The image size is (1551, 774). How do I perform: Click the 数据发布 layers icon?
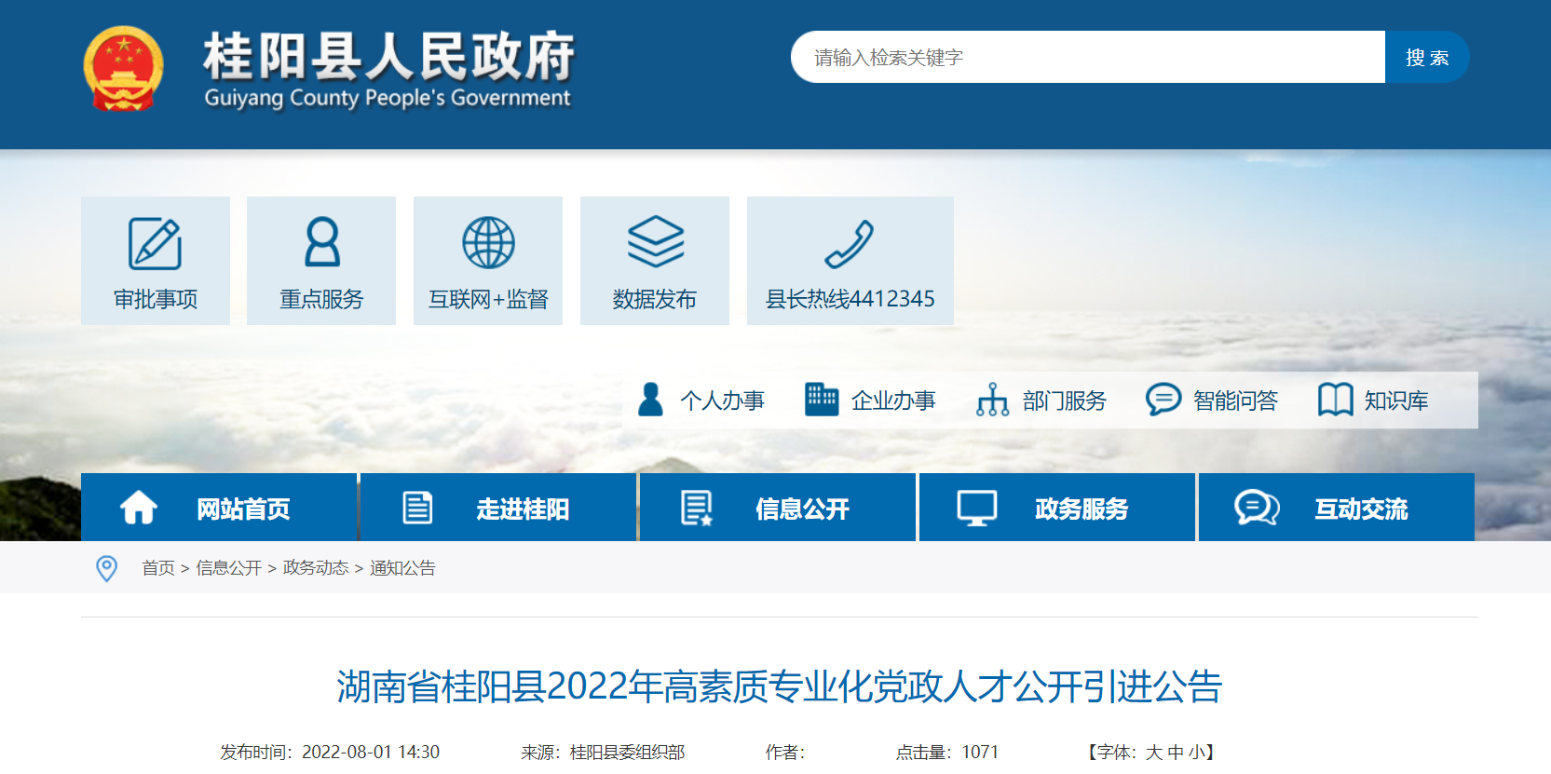click(x=655, y=242)
